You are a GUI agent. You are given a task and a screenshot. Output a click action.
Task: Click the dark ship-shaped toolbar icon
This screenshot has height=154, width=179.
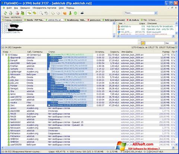coord(82,13)
